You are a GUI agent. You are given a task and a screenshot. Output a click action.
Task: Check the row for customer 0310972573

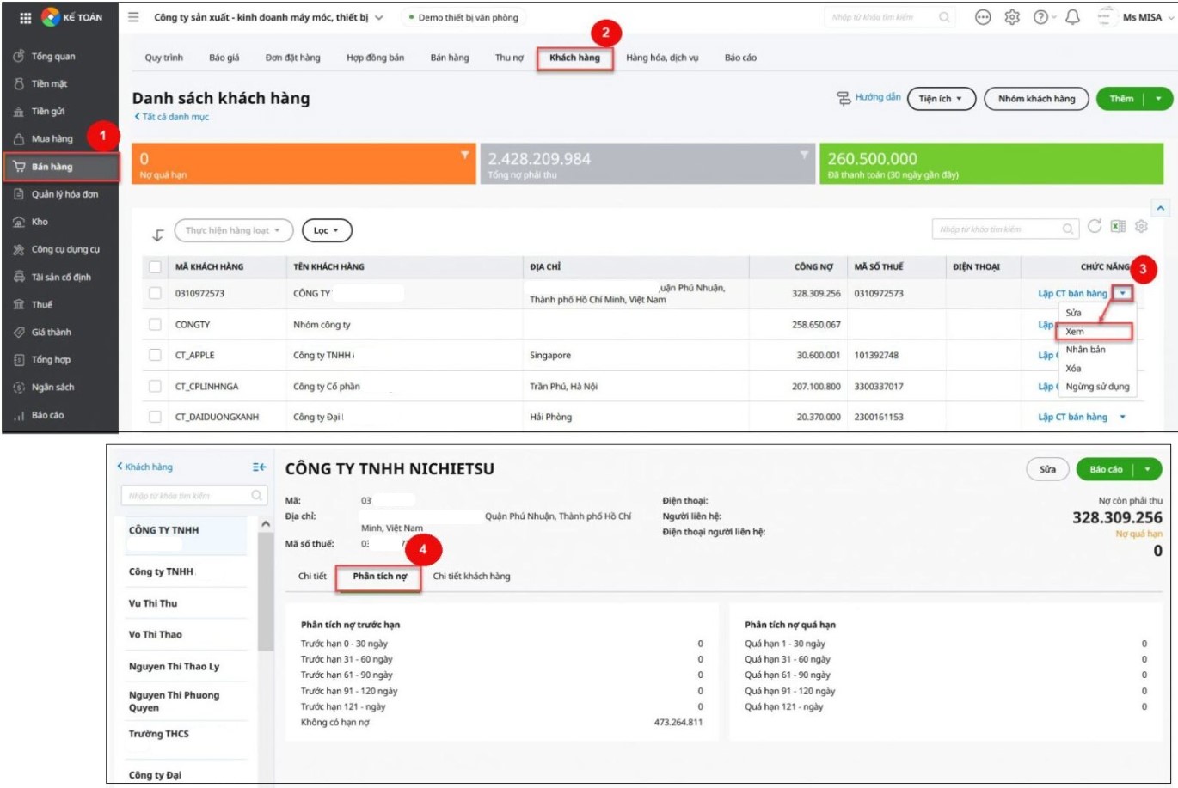pyautogui.click(x=155, y=293)
